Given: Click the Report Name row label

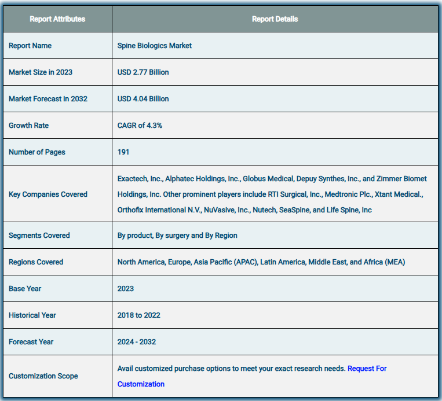Looking at the screenshot, I should 30,46.
